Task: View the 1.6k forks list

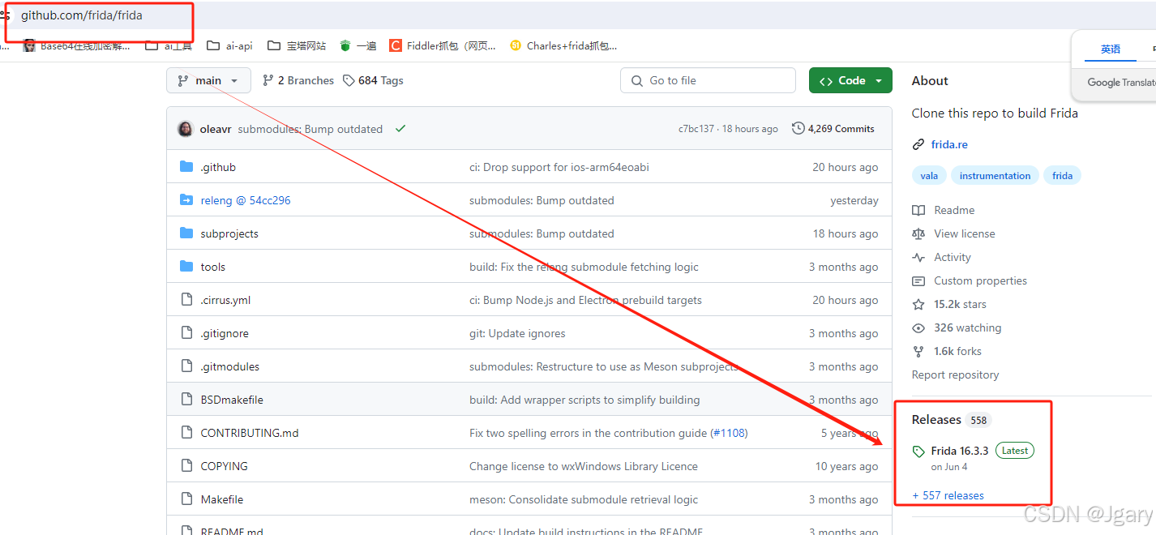Action: coord(947,351)
